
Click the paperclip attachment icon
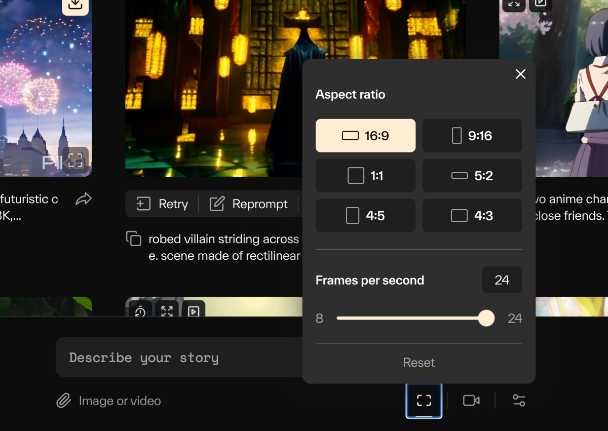63,401
